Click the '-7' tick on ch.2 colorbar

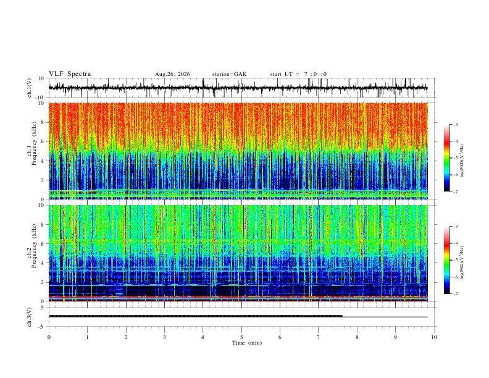[455, 294]
